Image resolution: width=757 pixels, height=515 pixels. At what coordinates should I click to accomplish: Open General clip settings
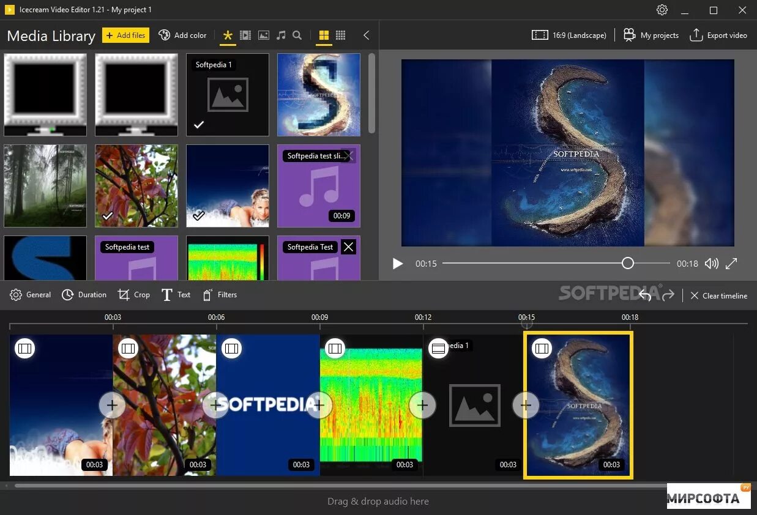31,295
